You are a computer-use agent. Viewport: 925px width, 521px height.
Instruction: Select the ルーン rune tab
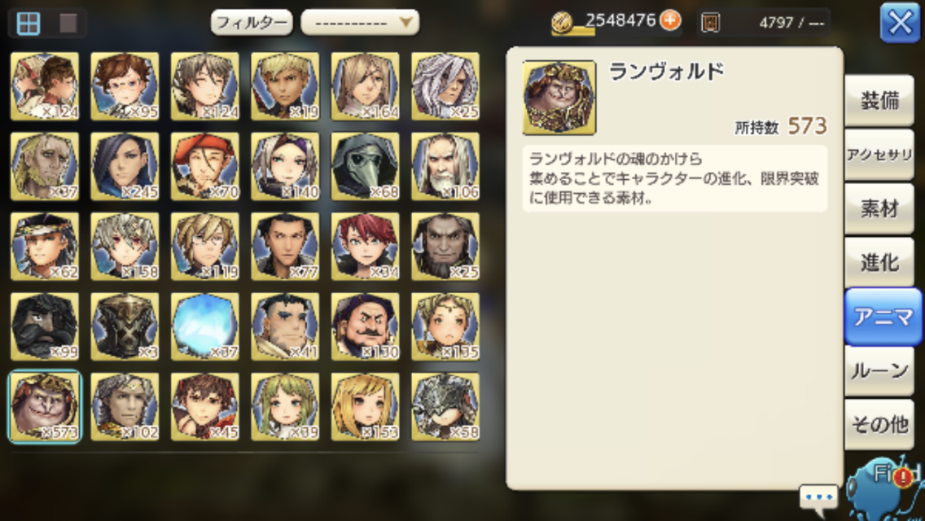click(x=879, y=370)
